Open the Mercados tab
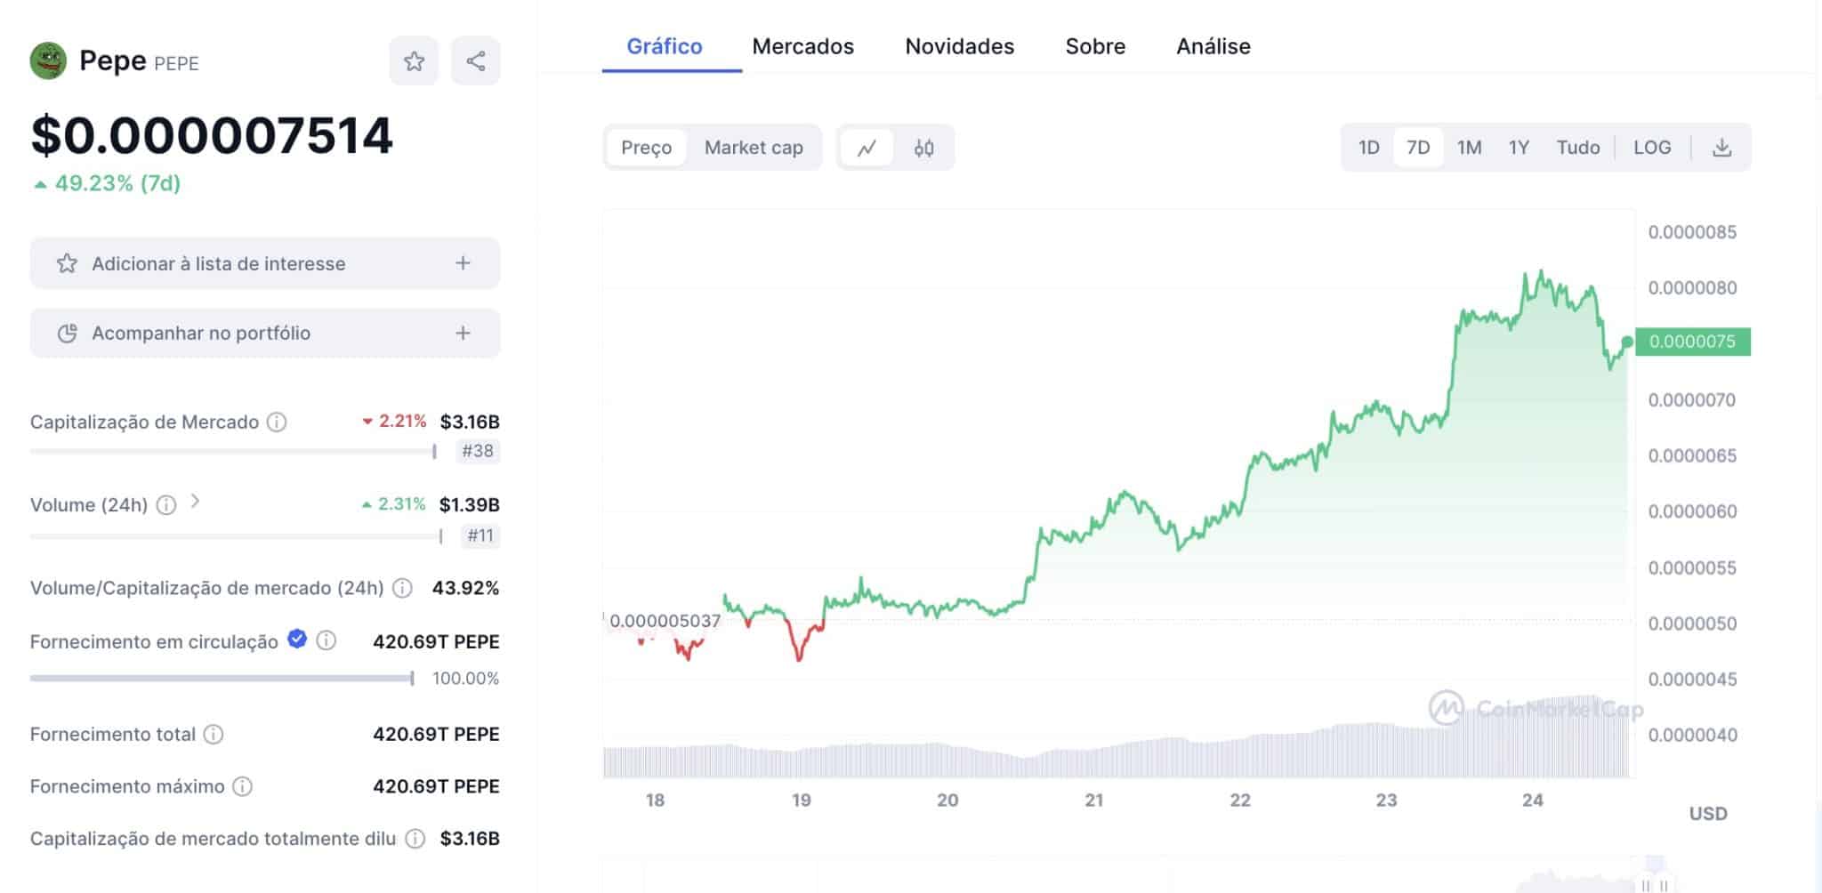1822x893 pixels. click(803, 46)
